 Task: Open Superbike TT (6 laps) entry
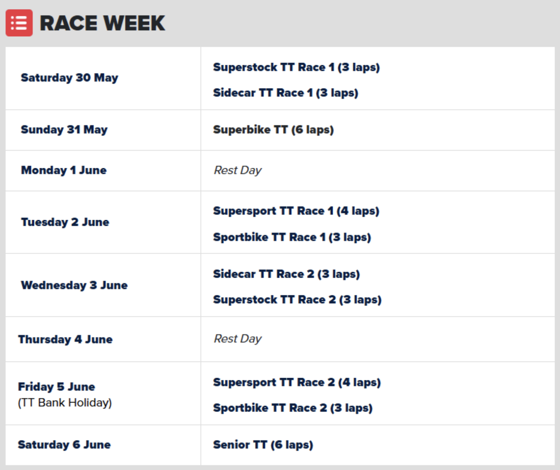(x=273, y=130)
